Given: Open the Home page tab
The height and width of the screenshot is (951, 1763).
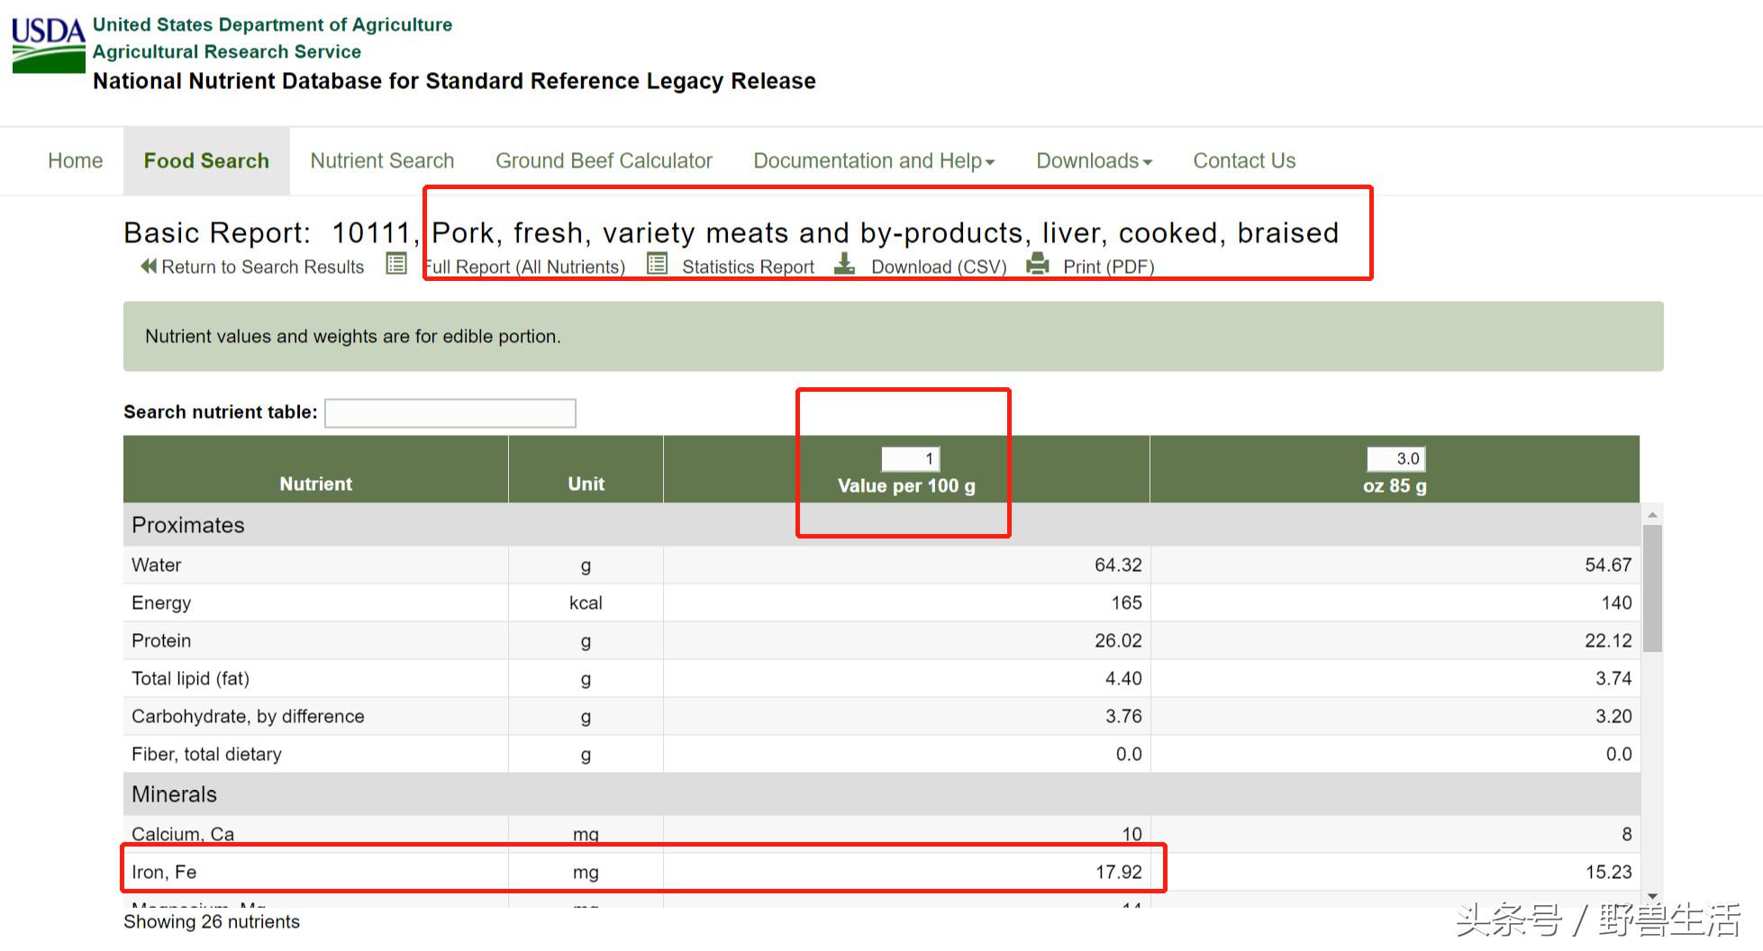Looking at the screenshot, I should pos(76,161).
